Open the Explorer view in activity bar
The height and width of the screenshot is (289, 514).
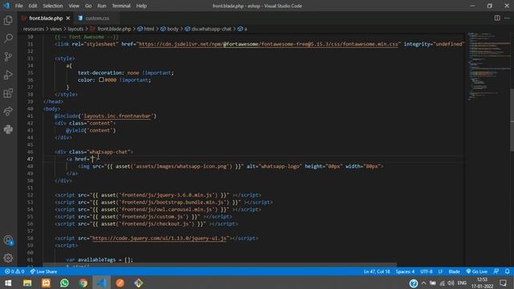[8, 20]
